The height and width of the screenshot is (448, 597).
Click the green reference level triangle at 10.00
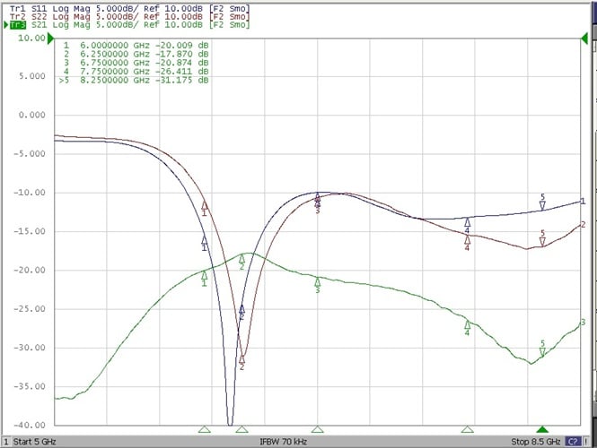point(50,38)
